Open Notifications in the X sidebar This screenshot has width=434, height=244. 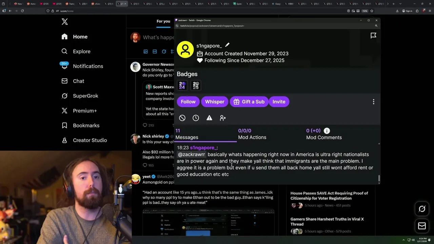click(x=82, y=66)
